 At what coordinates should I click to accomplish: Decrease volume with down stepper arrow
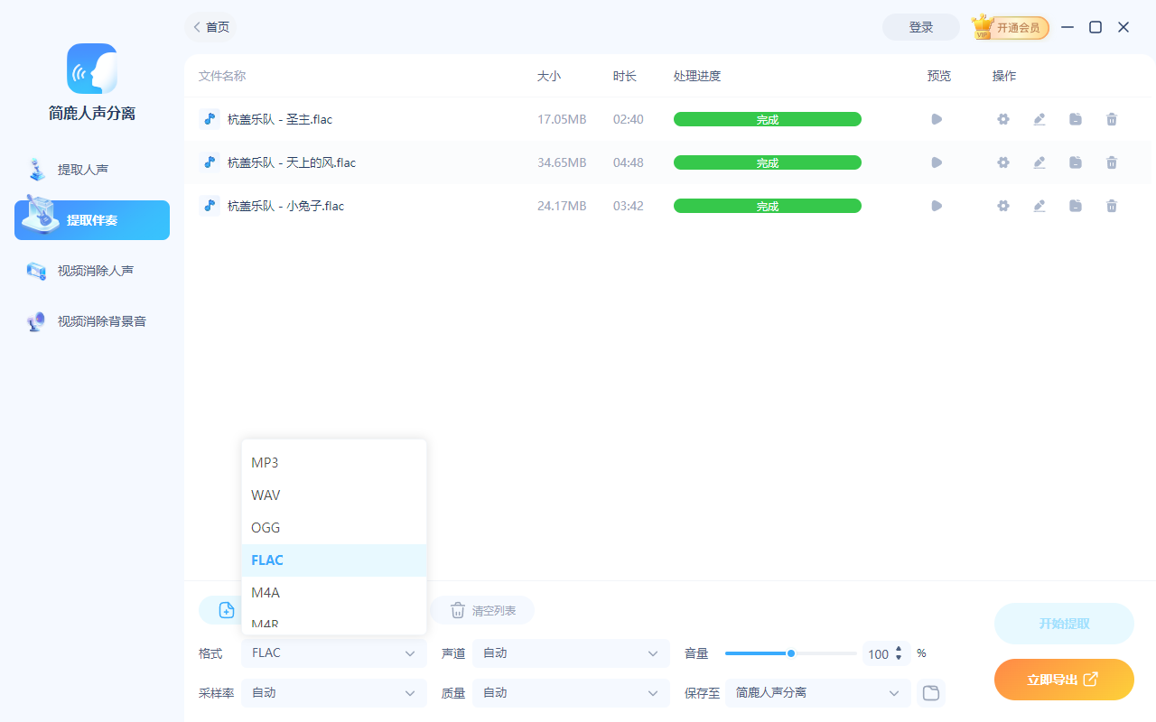pos(899,658)
